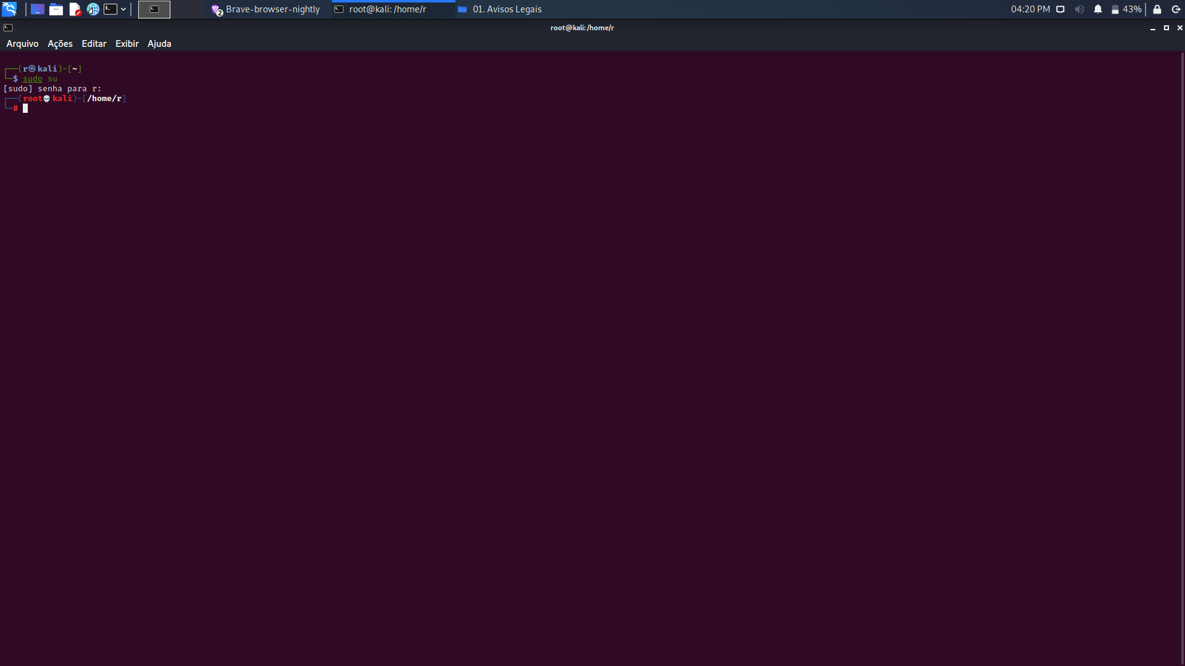This screenshot has width=1185, height=666.
Task: Click the display settings tray icon
Action: click(1060, 9)
